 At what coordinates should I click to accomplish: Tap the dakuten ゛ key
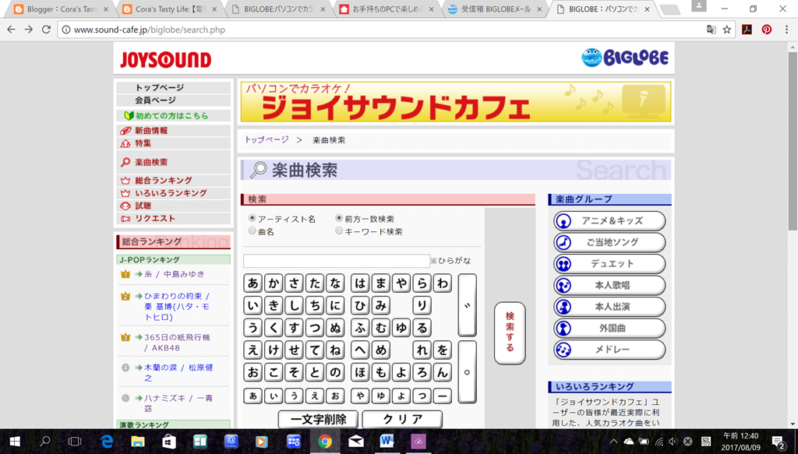pos(468,305)
